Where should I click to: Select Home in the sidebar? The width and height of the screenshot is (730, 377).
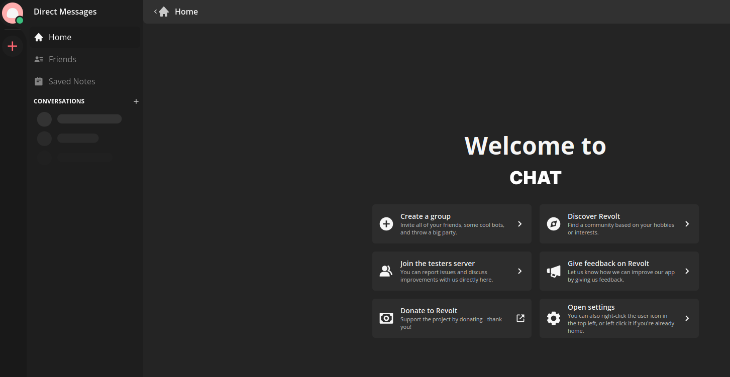click(x=84, y=37)
